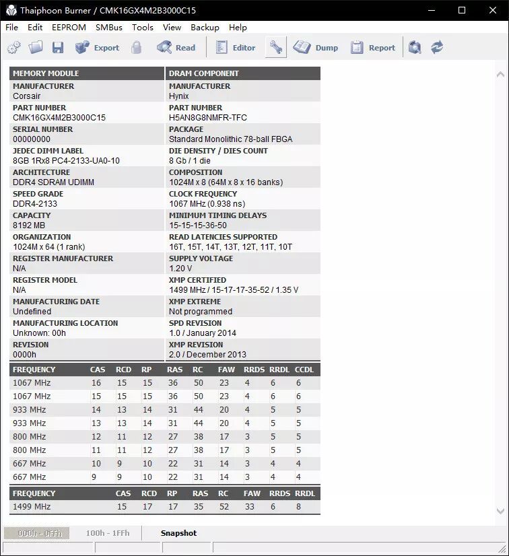This screenshot has height=556, width=509.
Task: Save the dump with the floppy disk icon
Action: pos(57,48)
